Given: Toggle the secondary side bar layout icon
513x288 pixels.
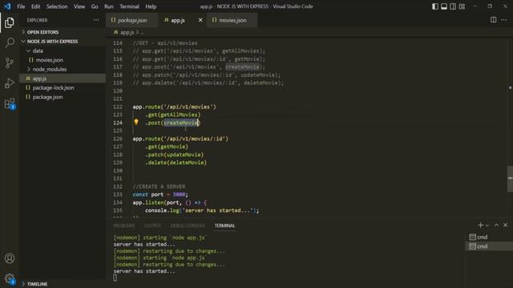Looking at the screenshot, I should tap(453, 6).
